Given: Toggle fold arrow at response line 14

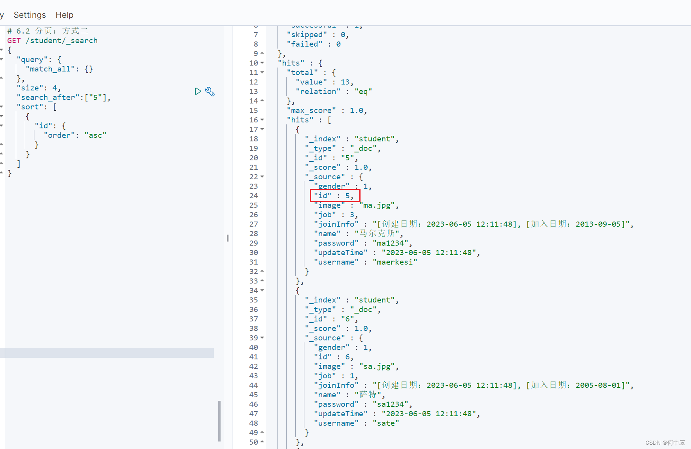Looking at the screenshot, I should pos(262,101).
